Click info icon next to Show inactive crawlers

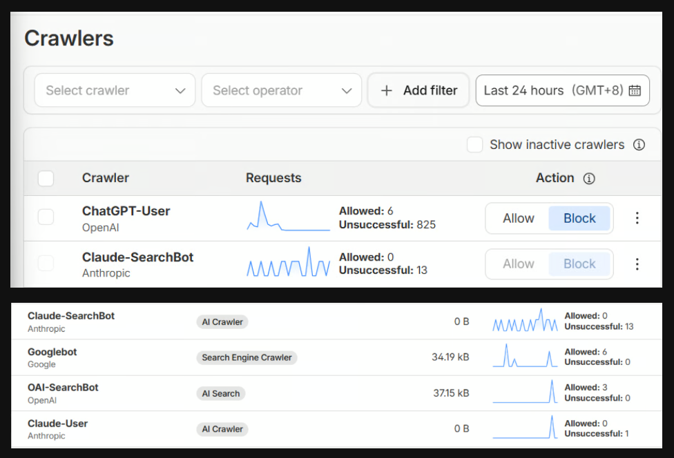639,145
